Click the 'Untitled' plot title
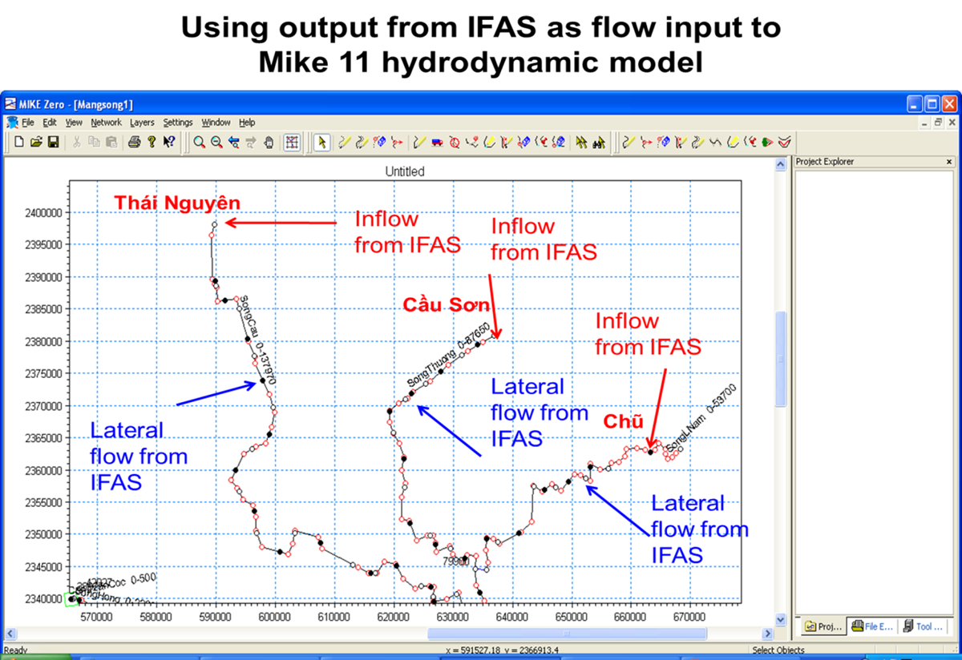Viewport: 962px width, 660px height. tap(405, 171)
